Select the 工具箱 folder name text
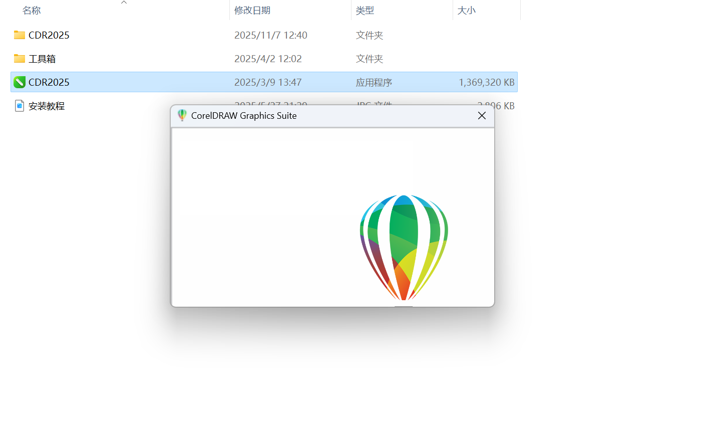The height and width of the screenshot is (445, 718). point(43,59)
